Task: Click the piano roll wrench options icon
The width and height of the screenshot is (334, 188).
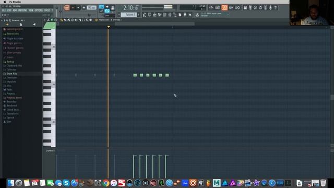Action: tap(49, 20)
